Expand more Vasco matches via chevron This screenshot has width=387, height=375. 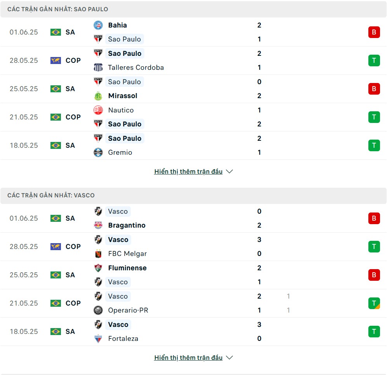(x=229, y=358)
